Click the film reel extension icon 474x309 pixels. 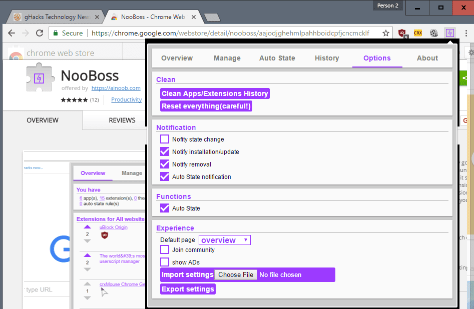pyautogui.click(x=434, y=33)
